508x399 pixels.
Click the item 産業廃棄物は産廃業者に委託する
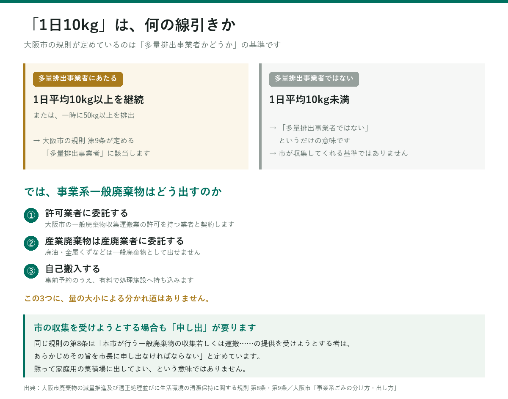tap(115, 241)
